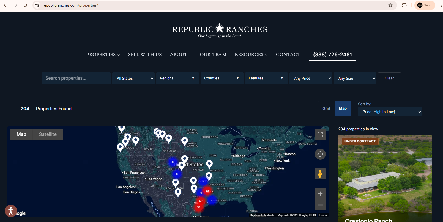Open the accessibility widget icon
Screen dimensions: 443x222
11,211
